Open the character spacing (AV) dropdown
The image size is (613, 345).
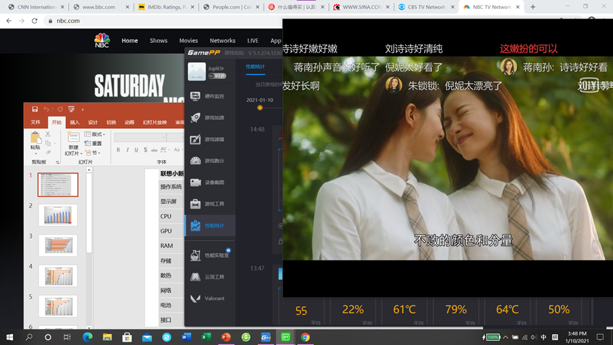point(165,150)
